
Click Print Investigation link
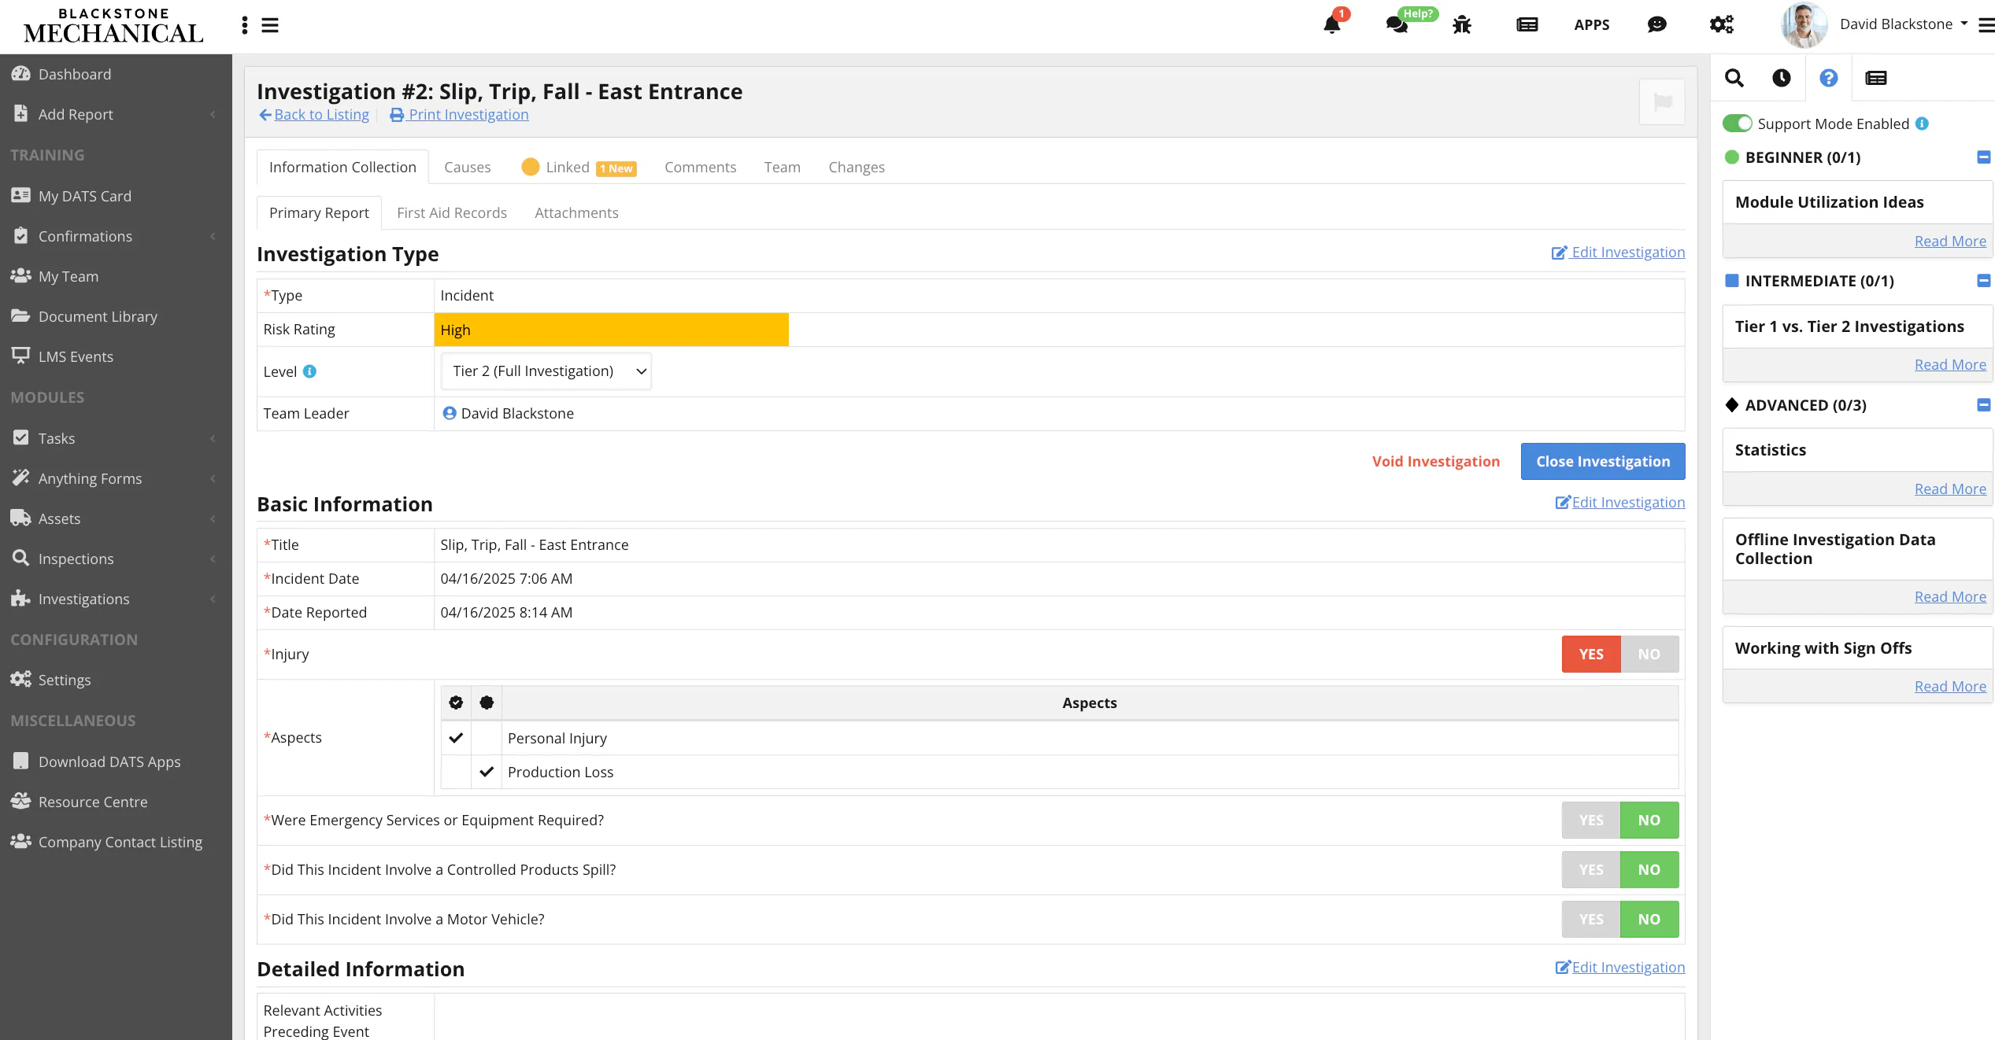coord(460,115)
